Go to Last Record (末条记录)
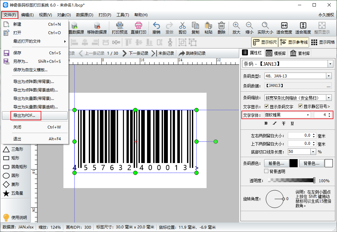This screenshot has height=232, width=337. (163, 53)
